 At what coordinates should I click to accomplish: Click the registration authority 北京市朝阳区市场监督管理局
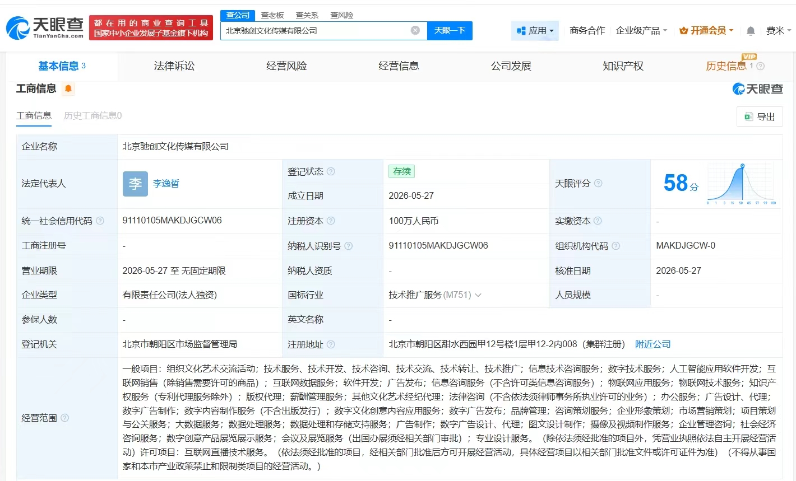point(179,344)
